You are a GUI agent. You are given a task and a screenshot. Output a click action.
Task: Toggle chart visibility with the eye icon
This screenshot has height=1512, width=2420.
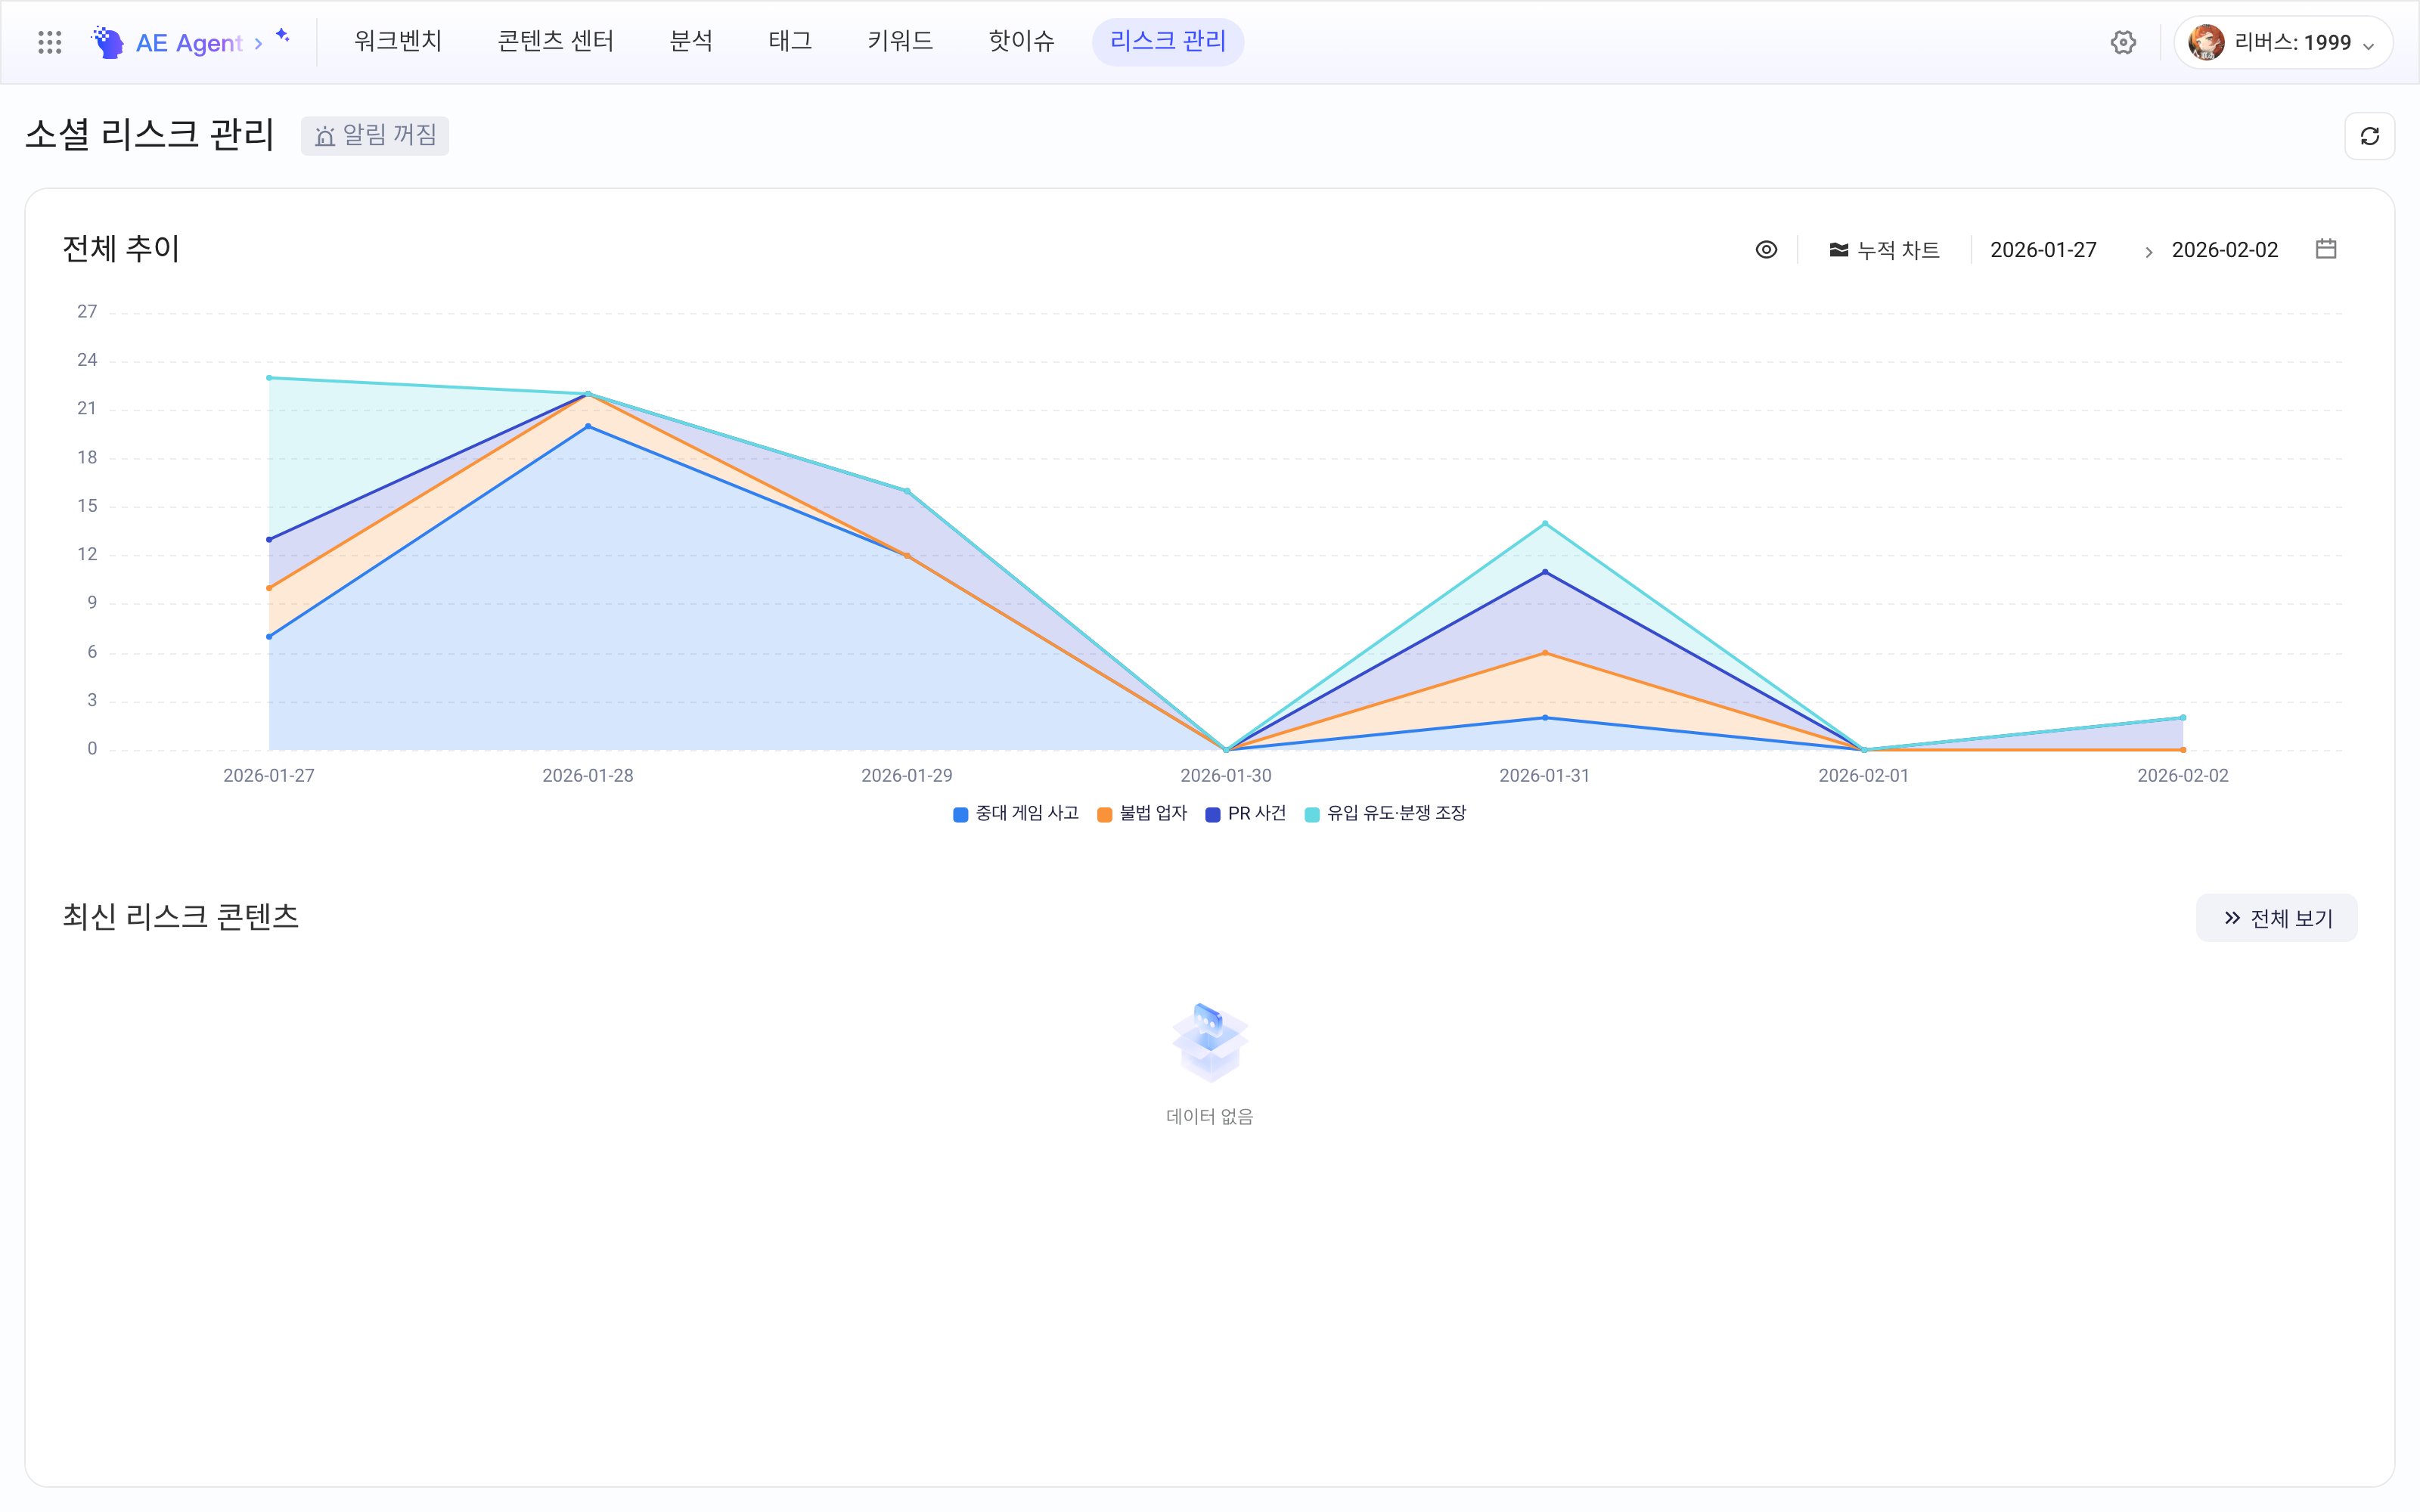1766,249
